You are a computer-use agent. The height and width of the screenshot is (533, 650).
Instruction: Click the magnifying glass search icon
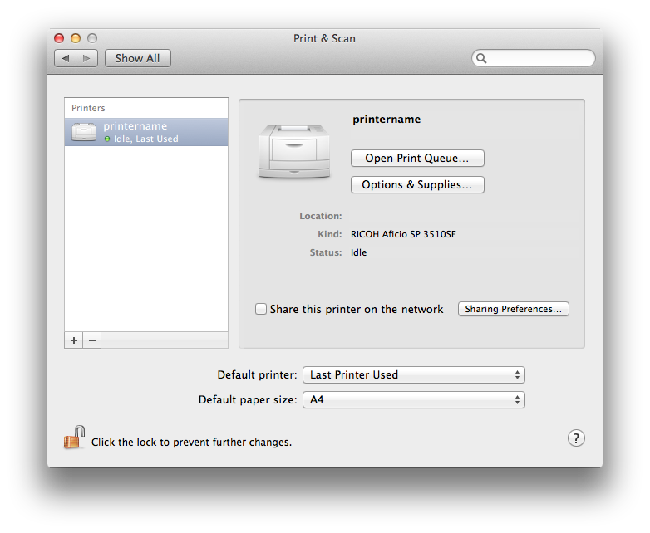pyautogui.click(x=481, y=58)
